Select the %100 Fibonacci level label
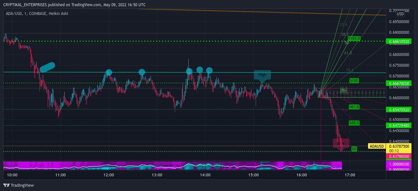418x191 pixels. (x=354, y=80)
